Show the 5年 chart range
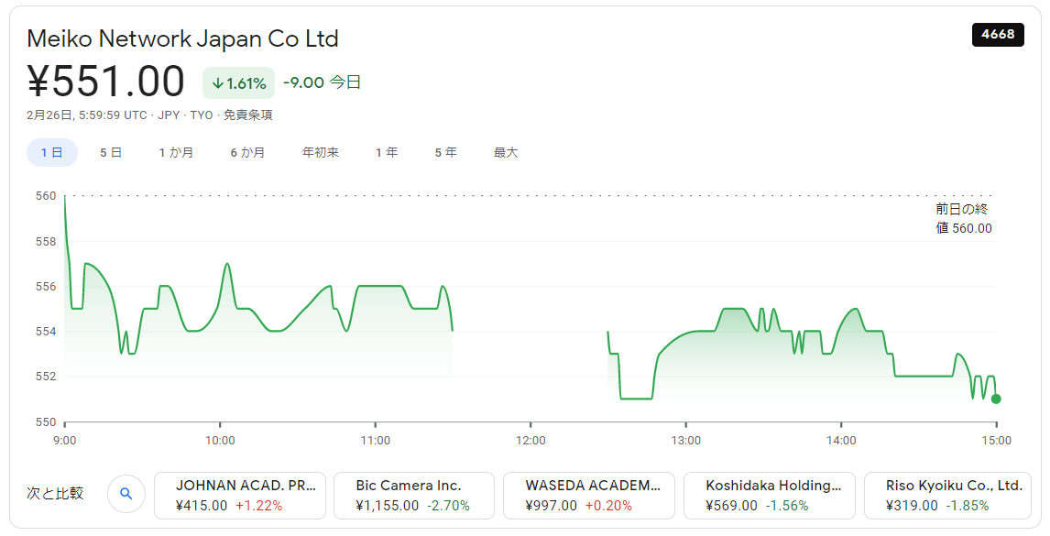This screenshot has width=1050, height=536. click(446, 153)
